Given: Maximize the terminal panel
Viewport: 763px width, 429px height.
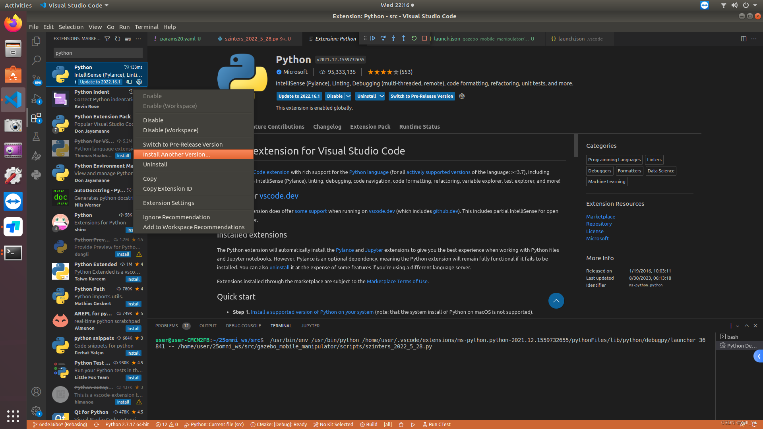Looking at the screenshot, I should click(x=747, y=326).
